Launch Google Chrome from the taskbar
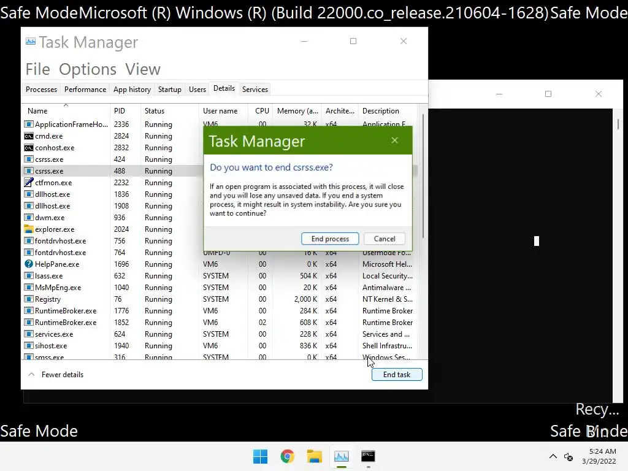Screen dimensions: 628x471 point(287,456)
